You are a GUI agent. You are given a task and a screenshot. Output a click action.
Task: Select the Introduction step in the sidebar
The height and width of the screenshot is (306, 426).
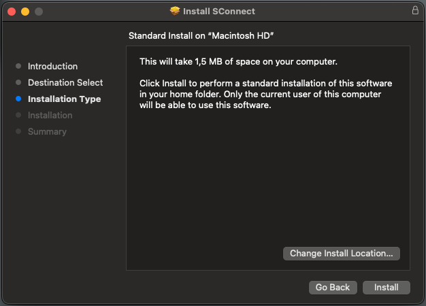(52, 66)
